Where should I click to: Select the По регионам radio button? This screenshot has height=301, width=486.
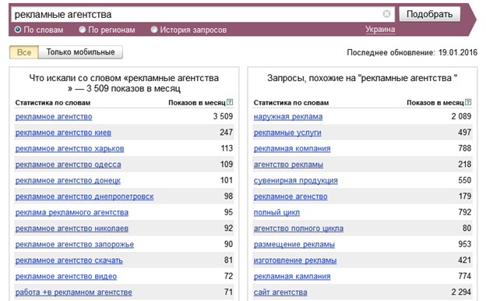(82, 30)
